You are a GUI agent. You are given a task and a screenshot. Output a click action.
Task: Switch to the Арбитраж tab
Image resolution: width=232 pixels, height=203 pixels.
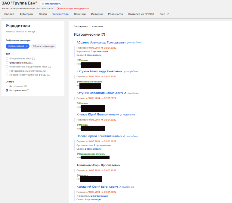[26, 14]
